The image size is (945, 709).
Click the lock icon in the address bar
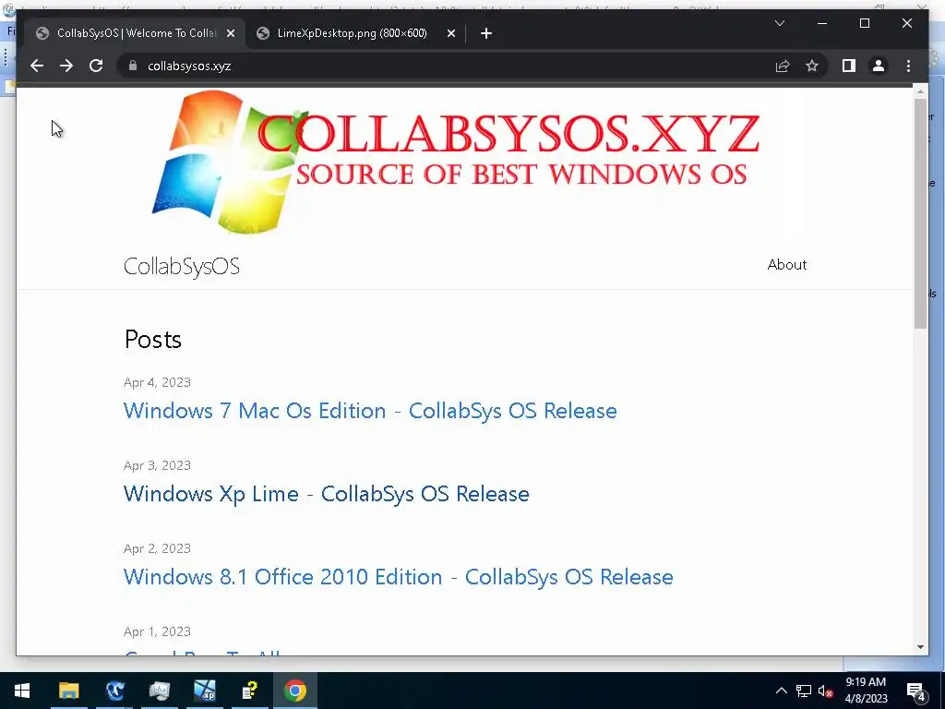tap(133, 66)
